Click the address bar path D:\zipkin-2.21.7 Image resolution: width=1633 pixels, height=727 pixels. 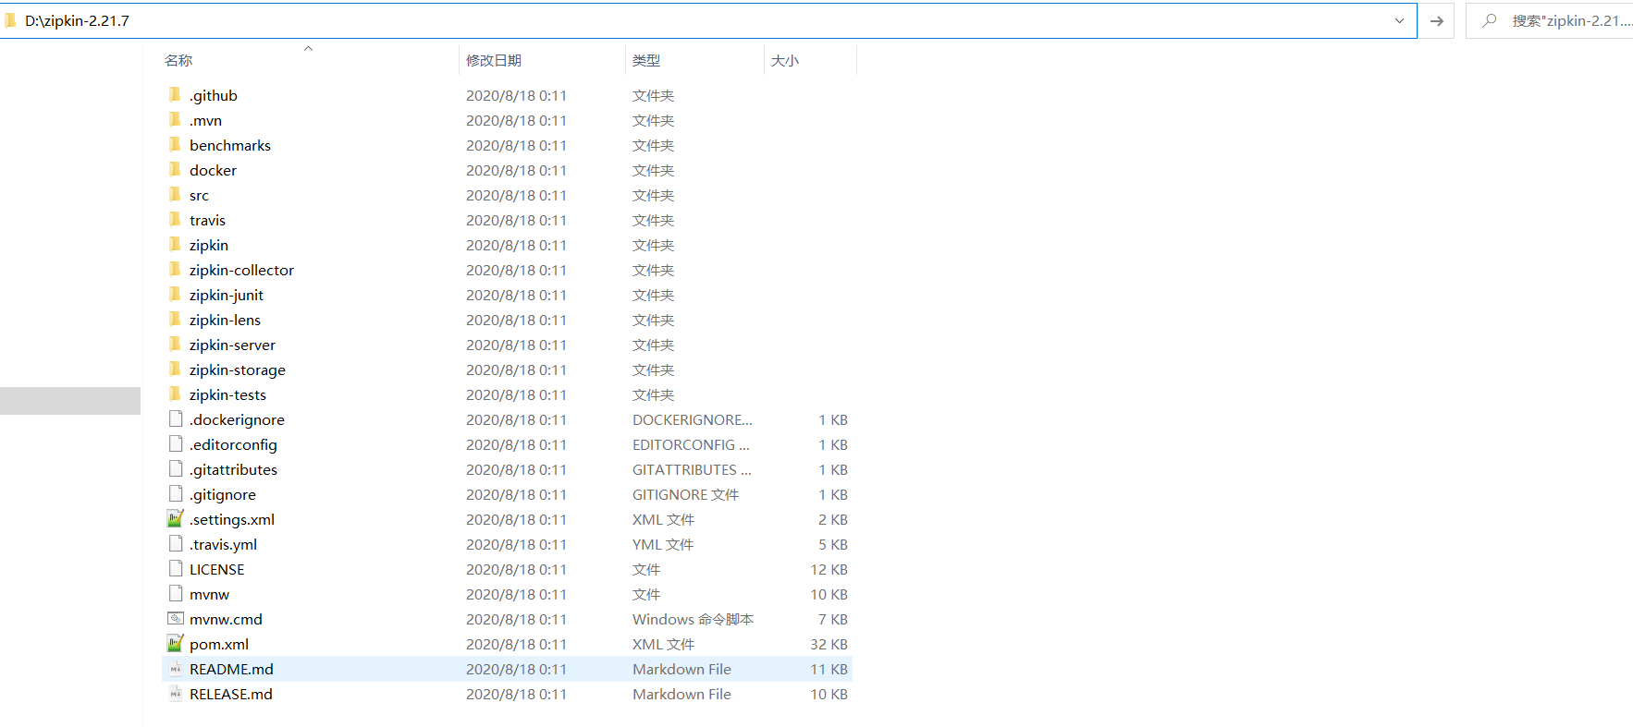point(77,20)
